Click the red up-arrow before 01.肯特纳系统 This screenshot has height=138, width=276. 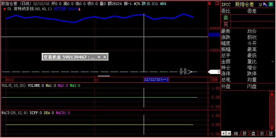pos(4,9)
